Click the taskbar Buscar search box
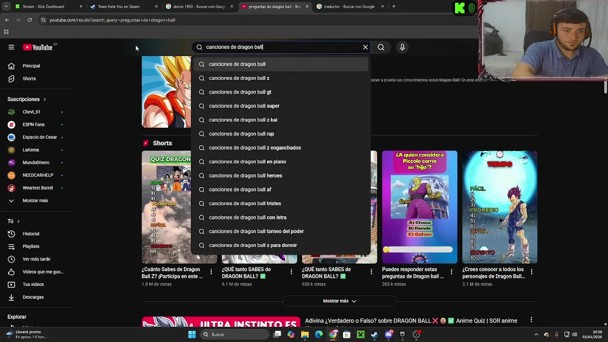Viewport: 608px width, 342px height. pos(234,334)
